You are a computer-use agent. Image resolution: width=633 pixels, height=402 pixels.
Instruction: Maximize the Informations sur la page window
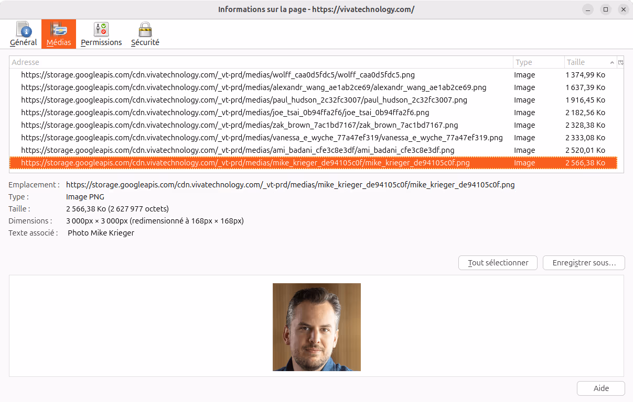606,9
